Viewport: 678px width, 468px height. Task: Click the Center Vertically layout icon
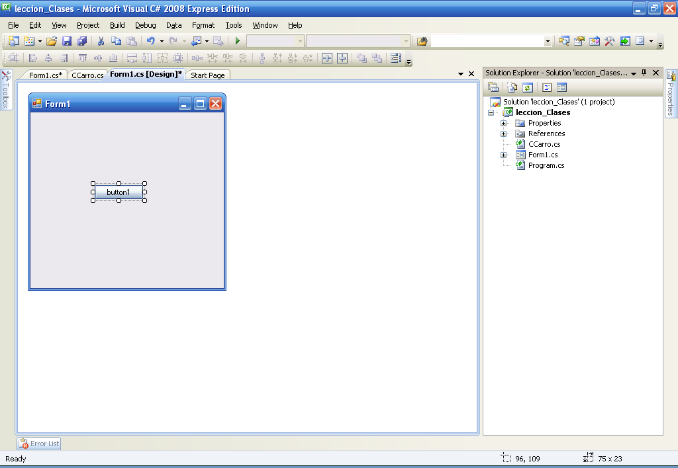click(342, 58)
